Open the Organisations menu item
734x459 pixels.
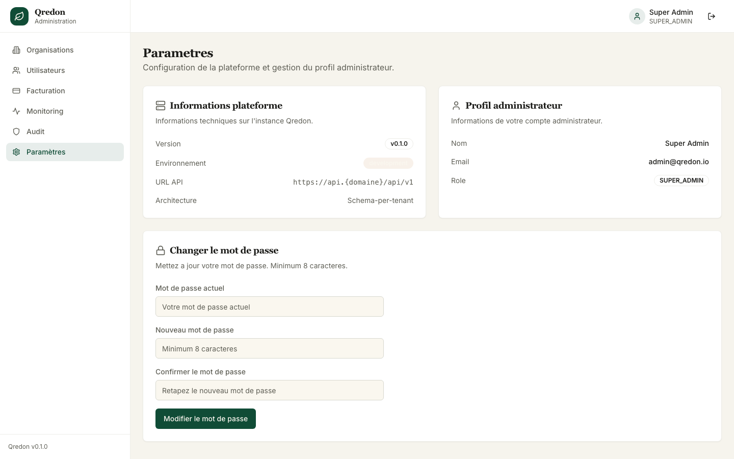click(x=65, y=50)
